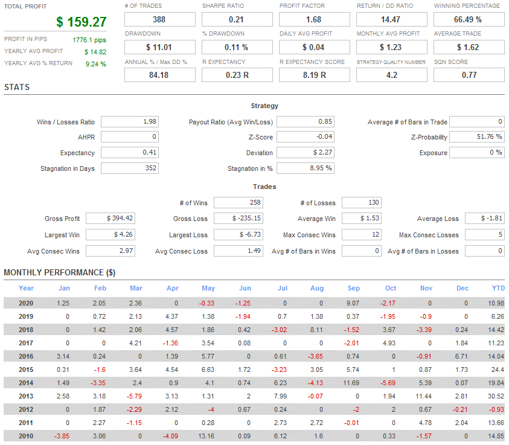
Task: Click yearly avg % return 9.24 %
Action: coord(96,64)
